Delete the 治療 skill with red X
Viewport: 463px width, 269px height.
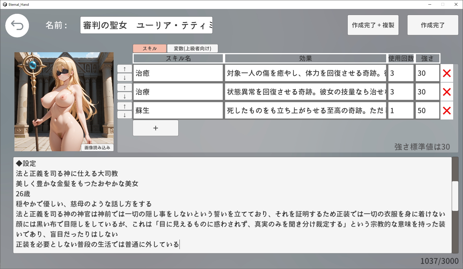(447, 92)
